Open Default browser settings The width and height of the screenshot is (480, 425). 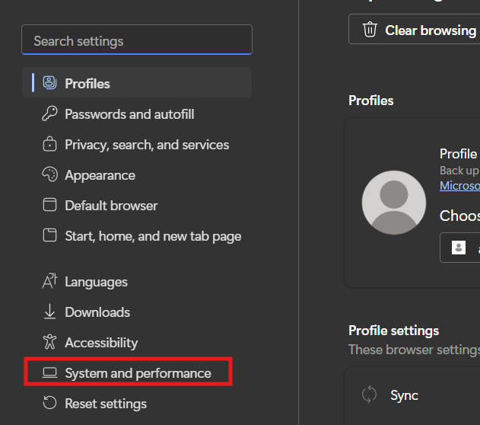click(137, 206)
